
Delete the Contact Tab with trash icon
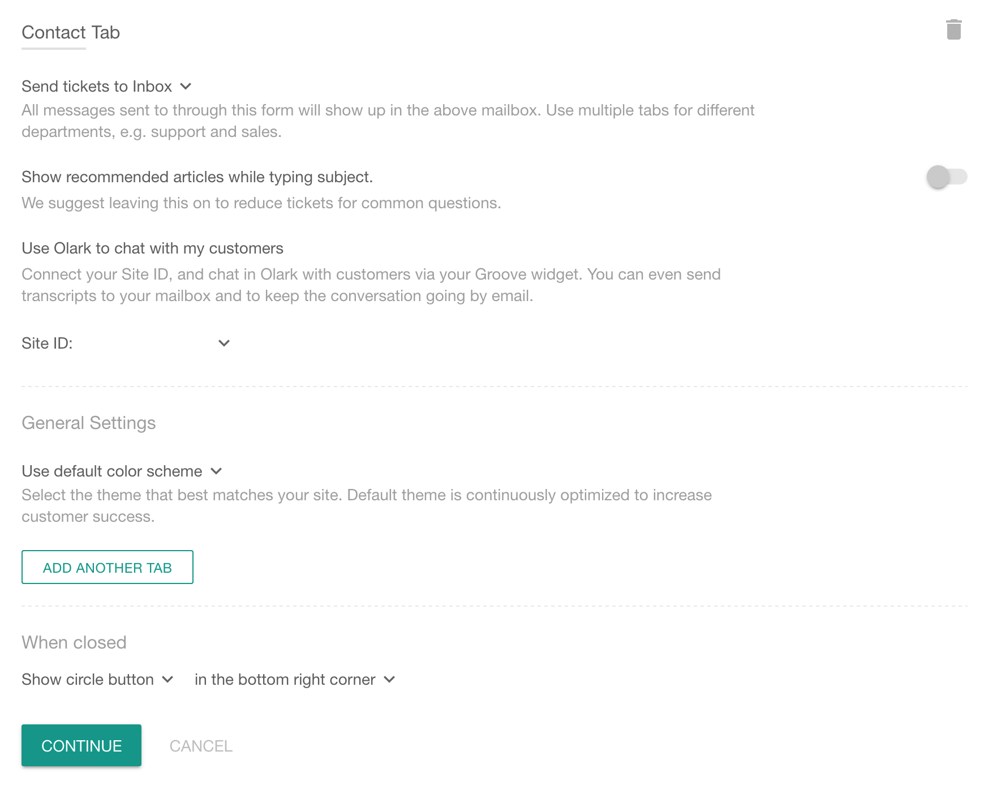coord(953,30)
